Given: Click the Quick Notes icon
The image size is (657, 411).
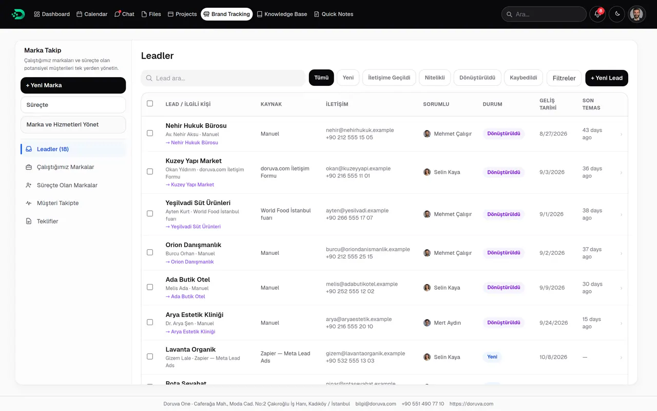Looking at the screenshot, I should [317, 14].
